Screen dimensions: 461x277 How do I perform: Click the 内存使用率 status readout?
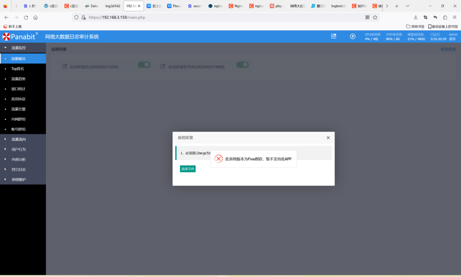click(394, 36)
